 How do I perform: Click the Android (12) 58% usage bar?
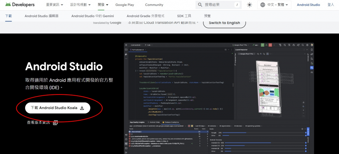pos(265,143)
